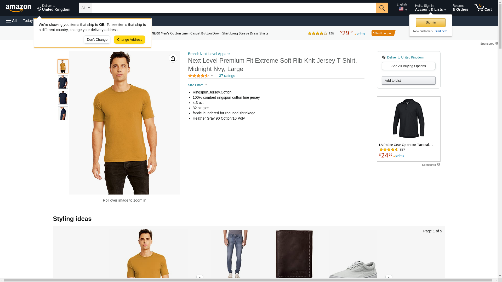The image size is (502, 282).
Task: Open the cart icon
Action: [483, 8]
